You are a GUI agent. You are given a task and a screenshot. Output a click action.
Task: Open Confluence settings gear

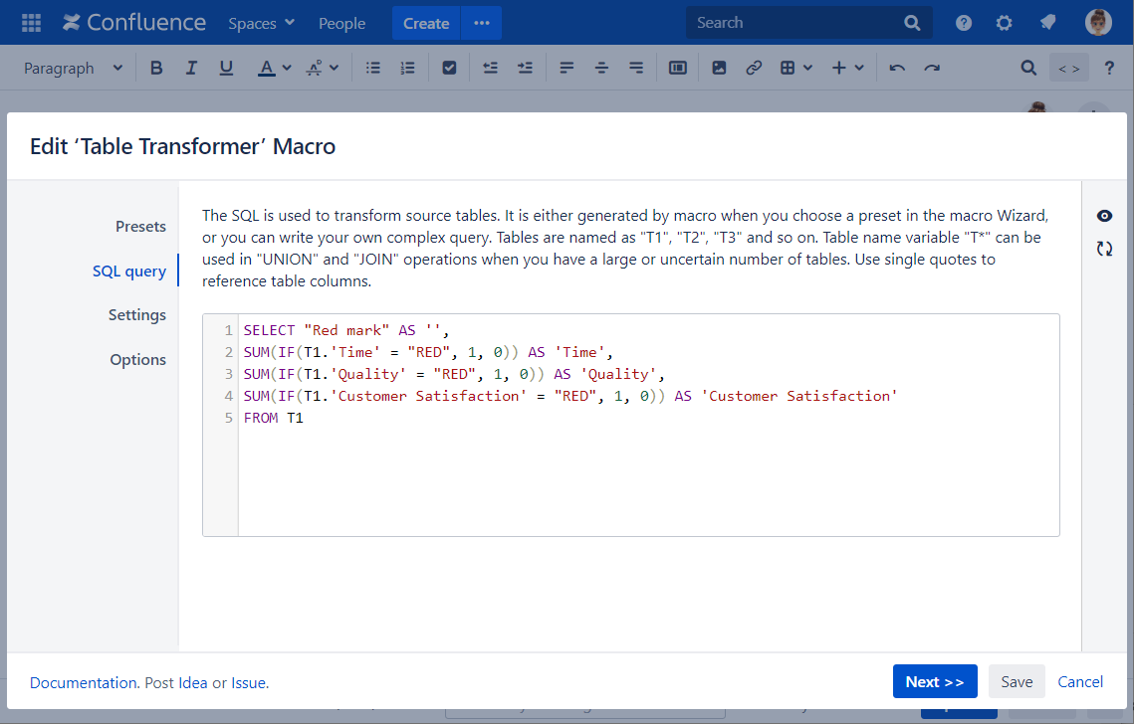[x=1004, y=23]
